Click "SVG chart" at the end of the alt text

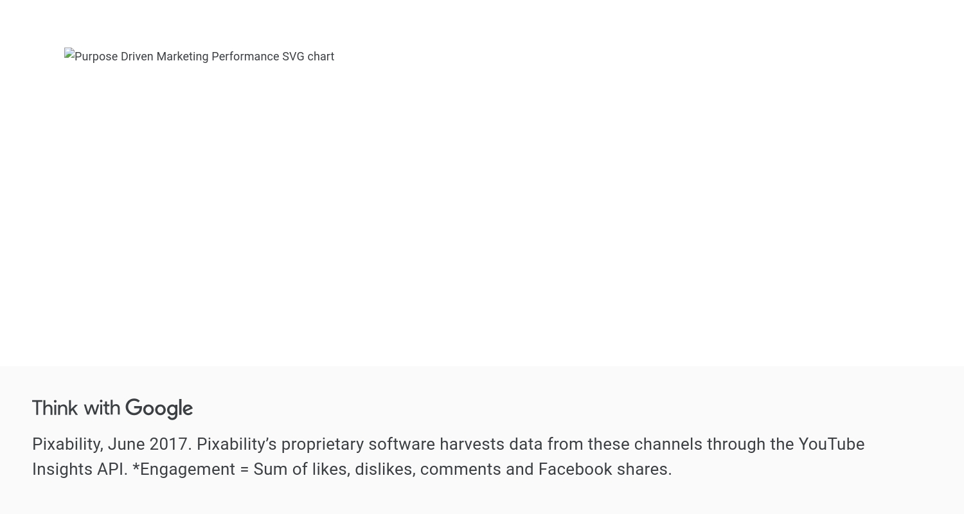(308, 57)
